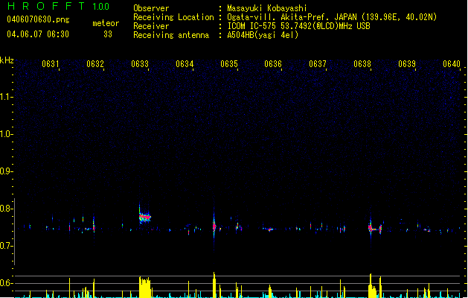Click the 0634 time marker
Viewport: 468px width, 298px height.
pyautogui.click(x=185, y=64)
